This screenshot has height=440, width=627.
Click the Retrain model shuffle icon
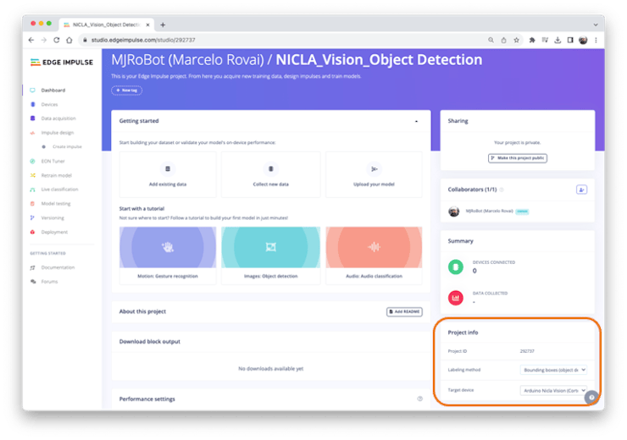[x=32, y=175]
